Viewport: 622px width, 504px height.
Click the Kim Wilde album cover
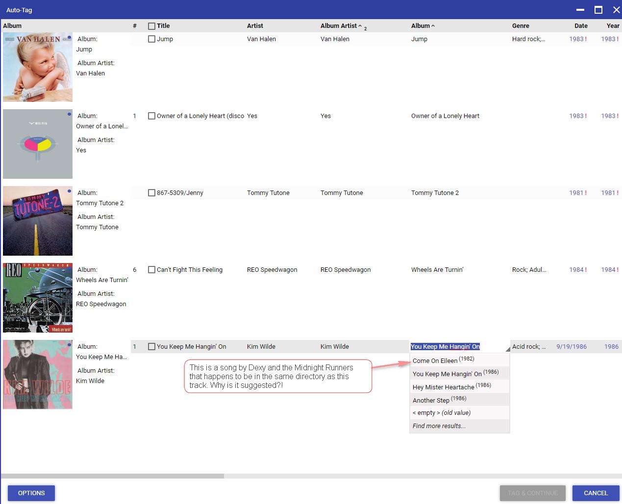click(x=38, y=375)
